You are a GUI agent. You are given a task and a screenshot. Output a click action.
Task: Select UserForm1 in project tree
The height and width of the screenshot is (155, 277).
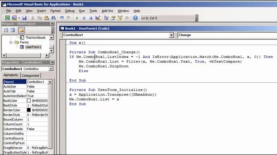(33, 47)
